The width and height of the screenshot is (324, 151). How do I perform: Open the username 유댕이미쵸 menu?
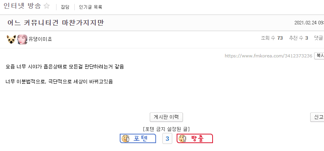(x=40, y=39)
